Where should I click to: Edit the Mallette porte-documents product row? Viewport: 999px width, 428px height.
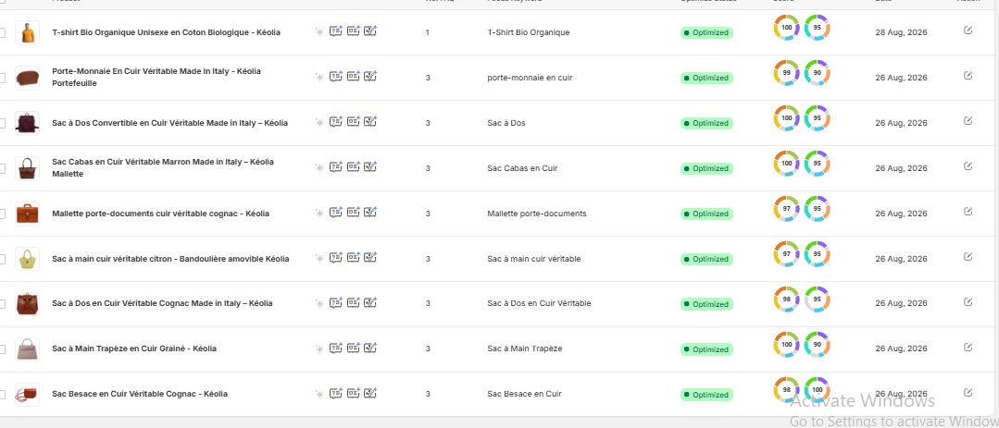click(x=968, y=211)
